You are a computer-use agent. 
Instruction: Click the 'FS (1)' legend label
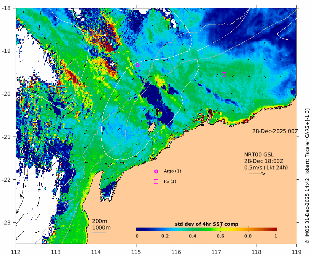pos(170,181)
